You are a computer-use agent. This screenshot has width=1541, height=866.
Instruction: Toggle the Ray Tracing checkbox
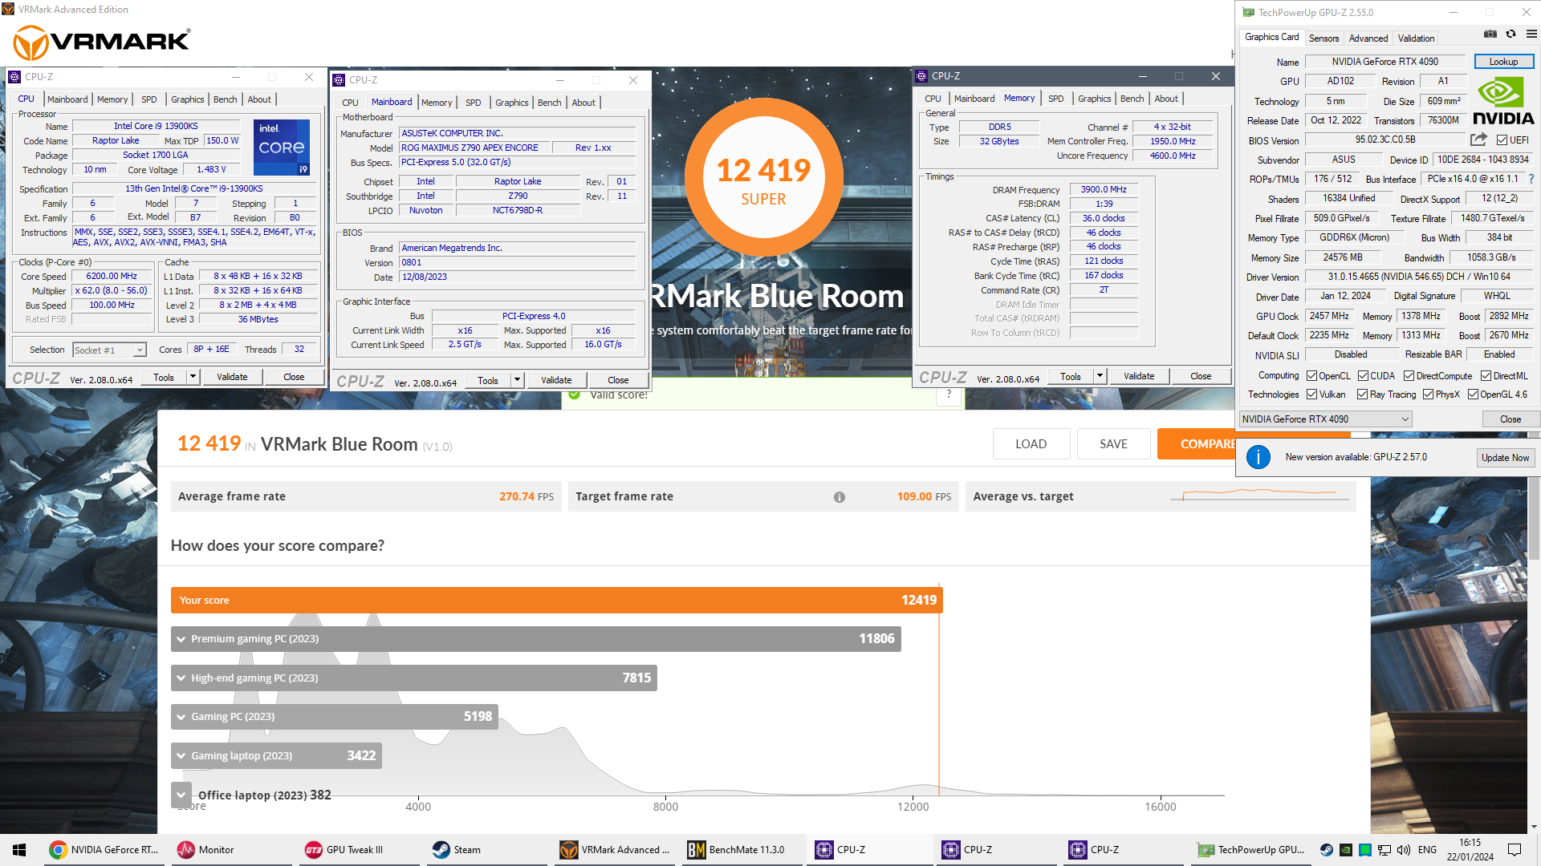(1362, 395)
